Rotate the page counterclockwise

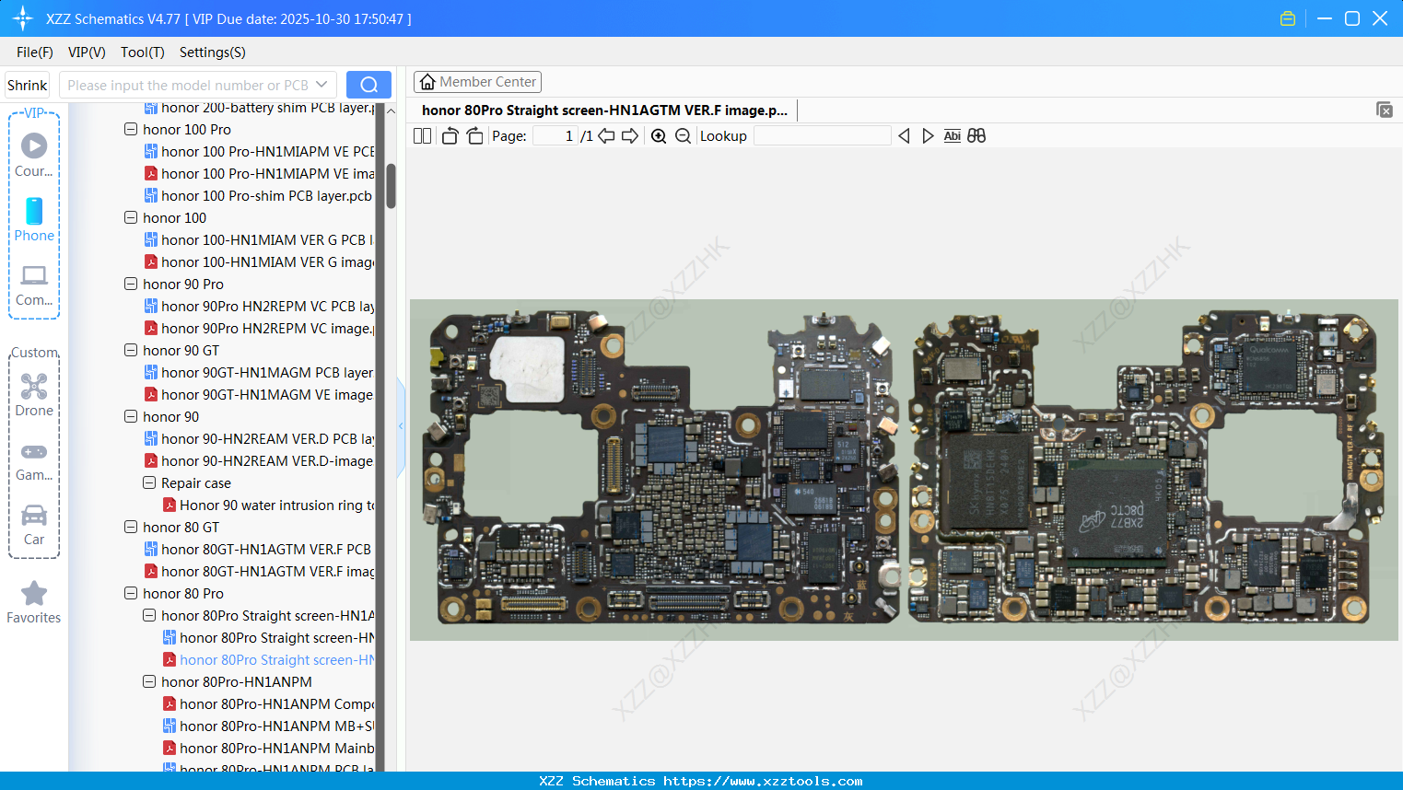(x=450, y=136)
